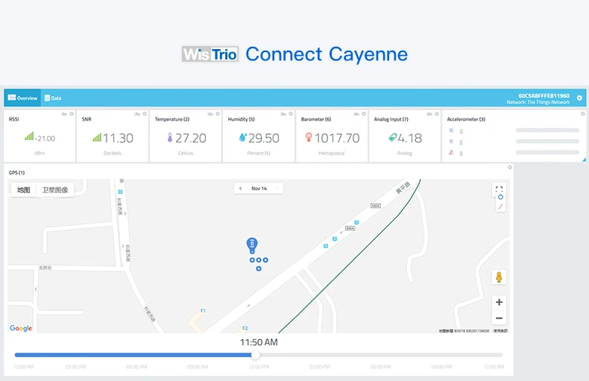Select 卫星图像 satellite view
589x381 pixels.
pyautogui.click(x=55, y=190)
